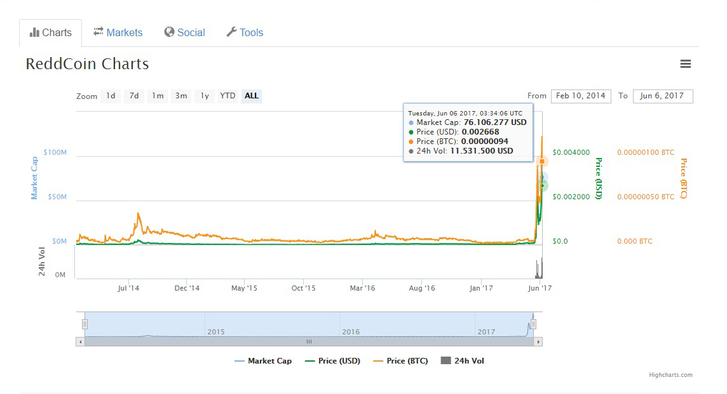Screen dimensions: 727x394
Task: Open the Tools tab
Action: coord(245,32)
